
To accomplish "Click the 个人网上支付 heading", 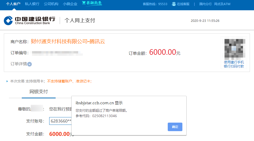I will pos(80,21).
